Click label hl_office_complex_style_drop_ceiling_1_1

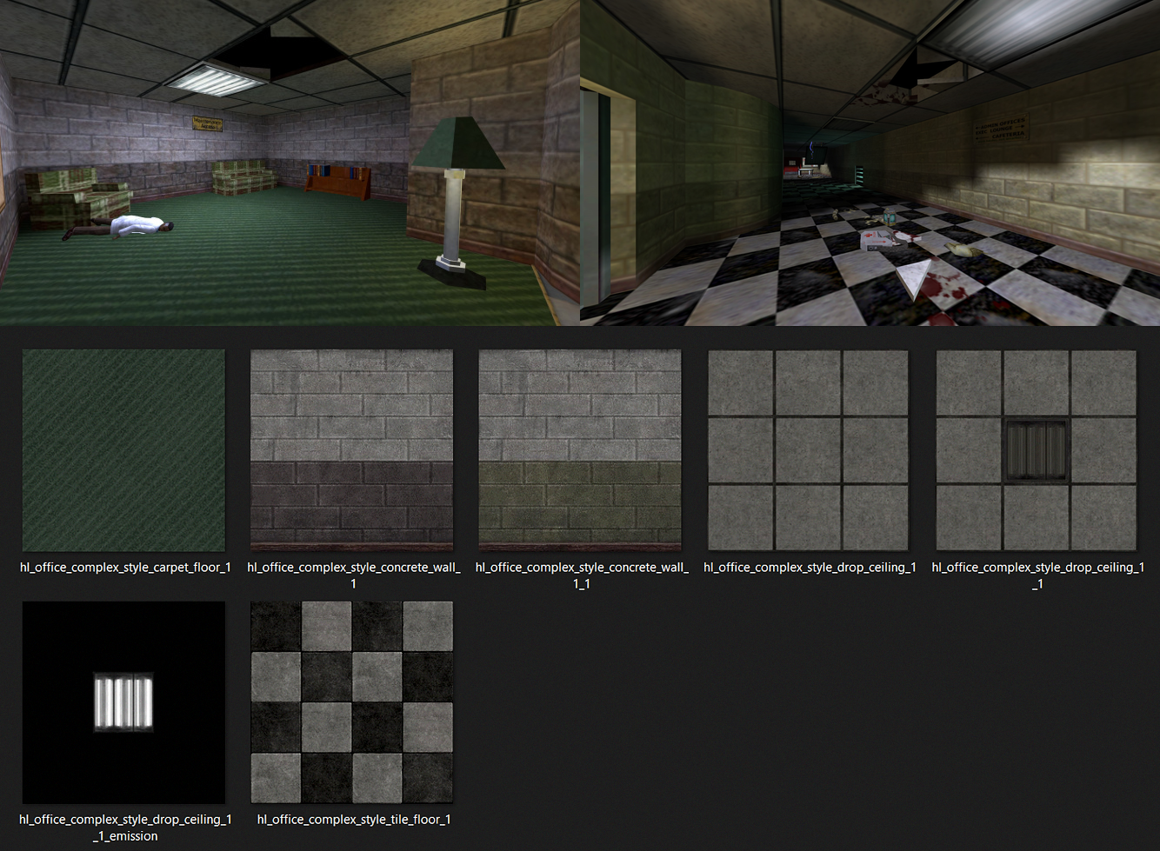[1037, 575]
